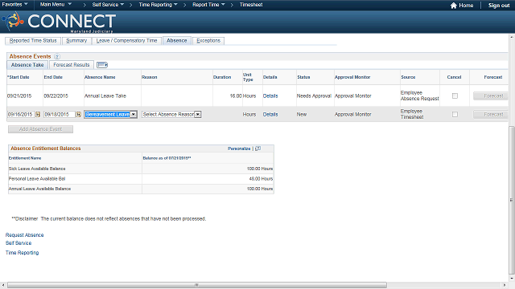Click the Absence Events help icon
The width and height of the screenshot is (515, 289).
(x=57, y=56)
